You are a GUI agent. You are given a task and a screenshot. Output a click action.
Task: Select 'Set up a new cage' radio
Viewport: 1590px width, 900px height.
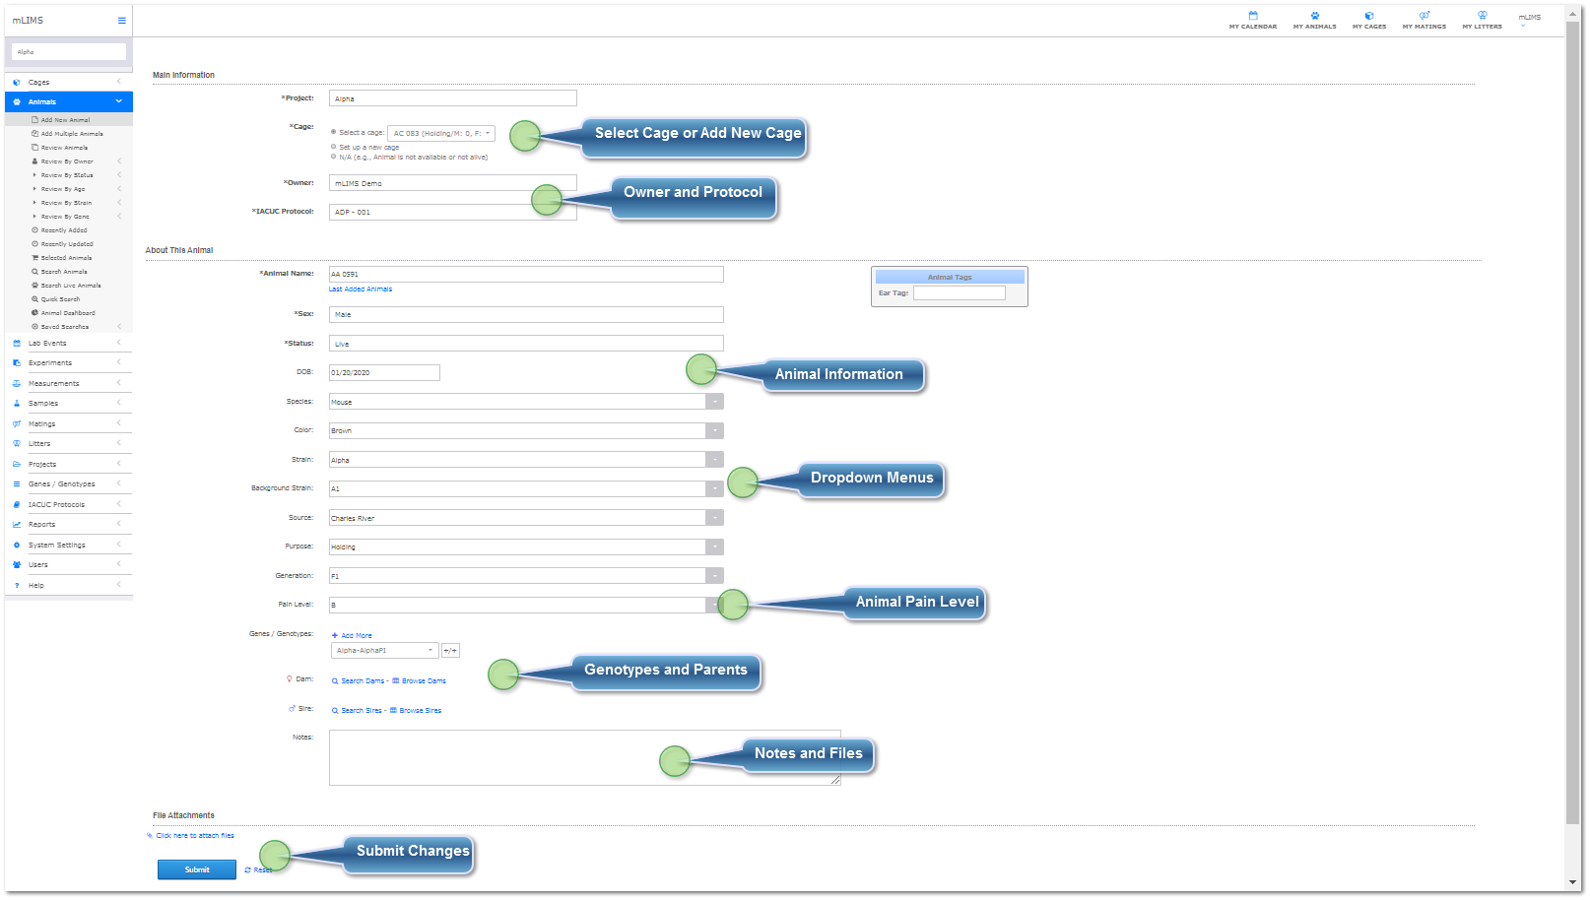(x=334, y=147)
